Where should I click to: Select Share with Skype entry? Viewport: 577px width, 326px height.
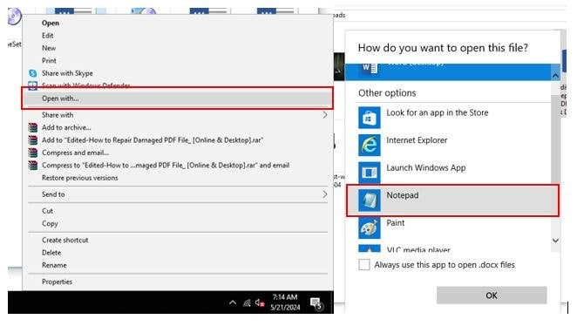(67, 73)
